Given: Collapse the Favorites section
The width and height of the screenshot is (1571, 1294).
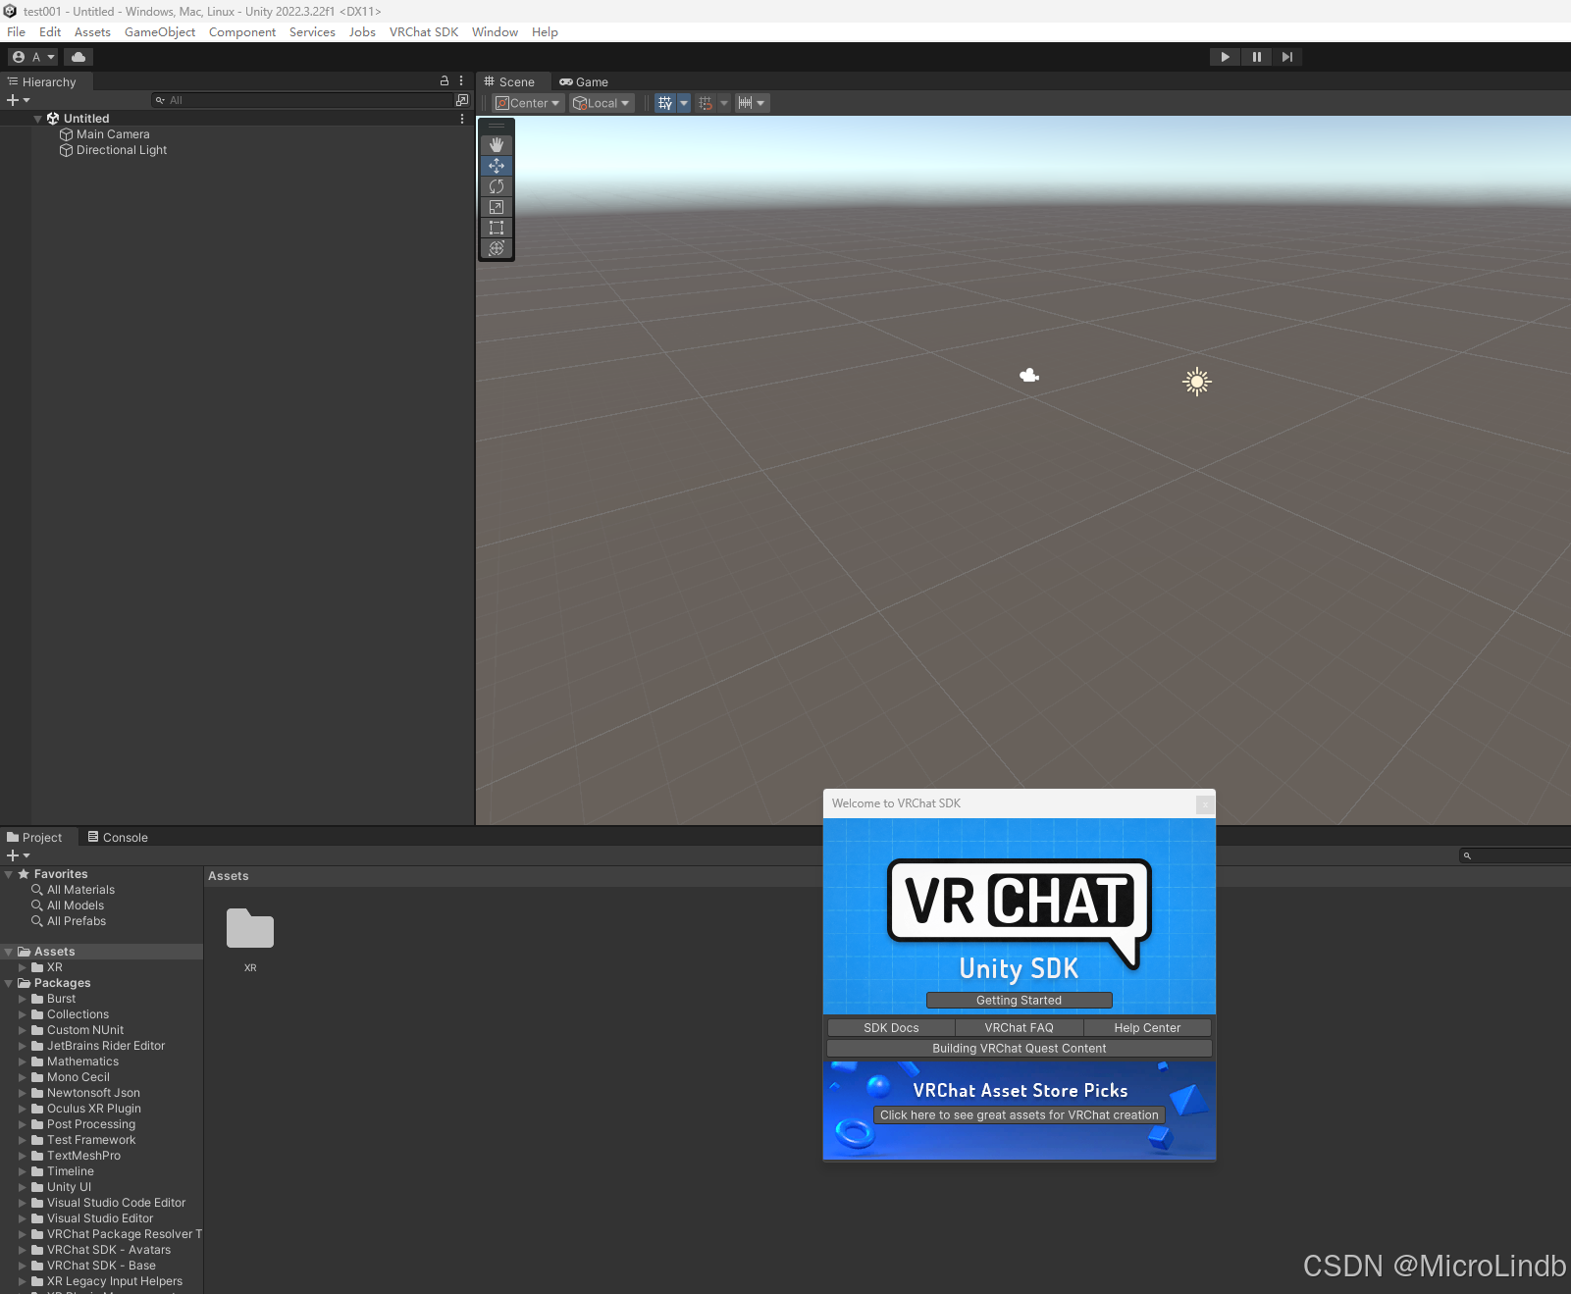Looking at the screenshot, I should (x=9, y=874).
